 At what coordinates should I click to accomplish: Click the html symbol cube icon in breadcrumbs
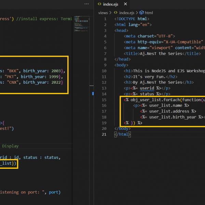141,13
